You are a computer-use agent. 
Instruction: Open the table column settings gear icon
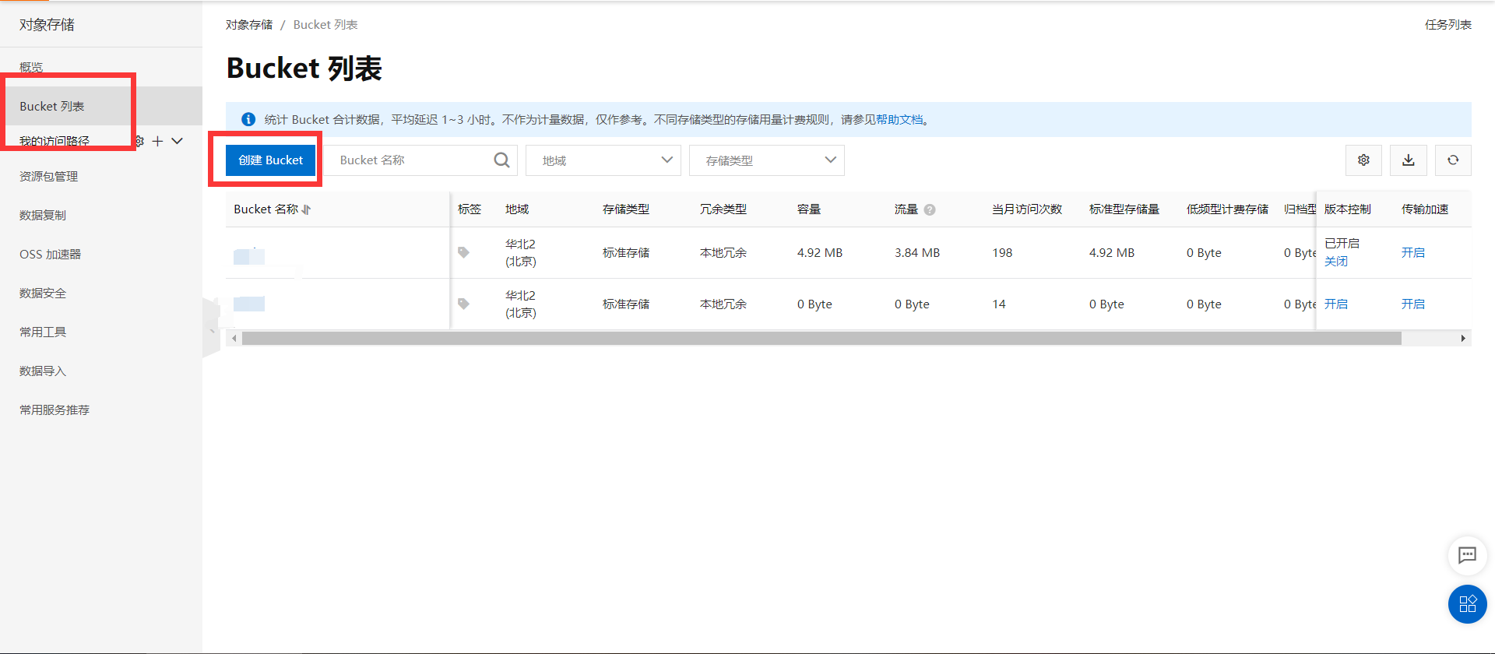(1363, 160)
